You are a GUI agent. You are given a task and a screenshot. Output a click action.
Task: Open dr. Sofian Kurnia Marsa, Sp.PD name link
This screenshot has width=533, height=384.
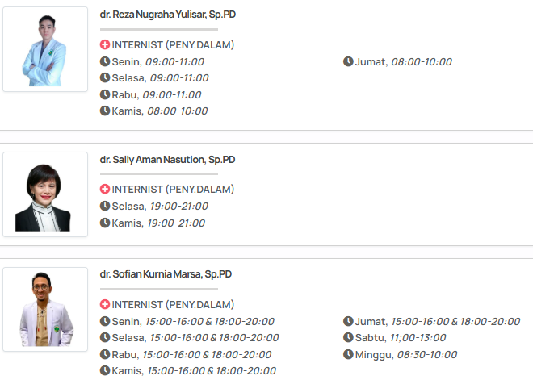click(166, 274)
